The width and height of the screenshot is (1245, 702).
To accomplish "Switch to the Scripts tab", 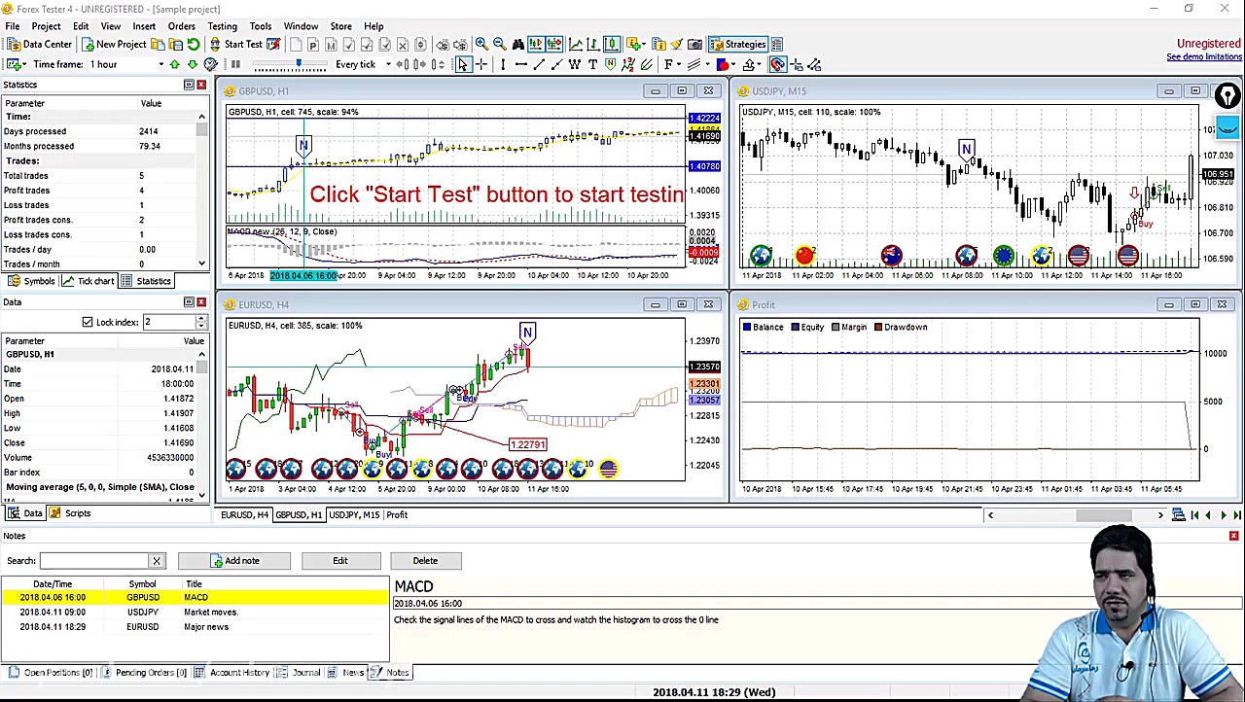I will point(71,513).
